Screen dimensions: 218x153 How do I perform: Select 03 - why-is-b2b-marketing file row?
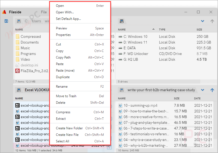point(165,145)
